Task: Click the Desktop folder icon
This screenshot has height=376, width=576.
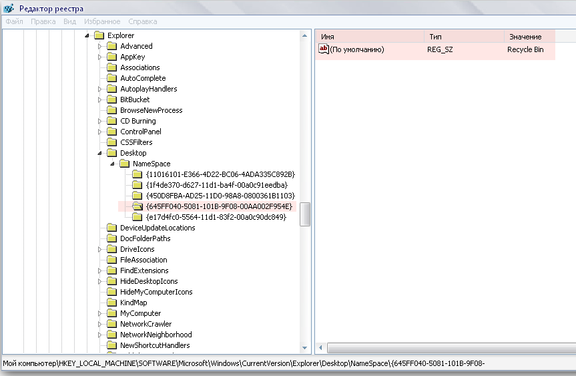Action: (x=111, y=152)
